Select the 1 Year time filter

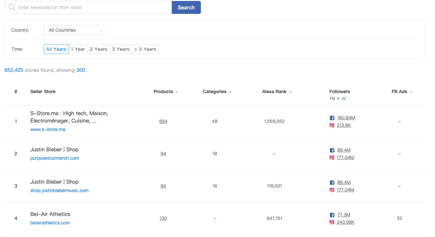78,49
